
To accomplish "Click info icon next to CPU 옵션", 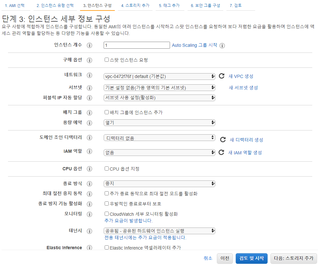I will point(89,169).
